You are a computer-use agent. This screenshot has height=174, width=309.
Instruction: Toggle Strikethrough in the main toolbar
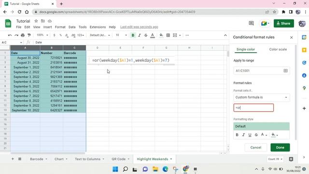coord(146,35)
